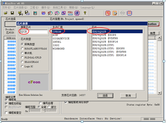Viewport: 166px width, 123px height.
Task: Click the cFeon logo image
Action: pos(34,82)
